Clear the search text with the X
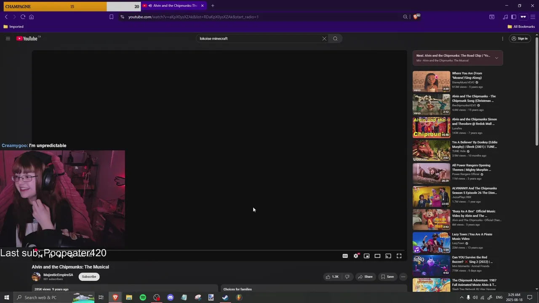 click(324, 38)
